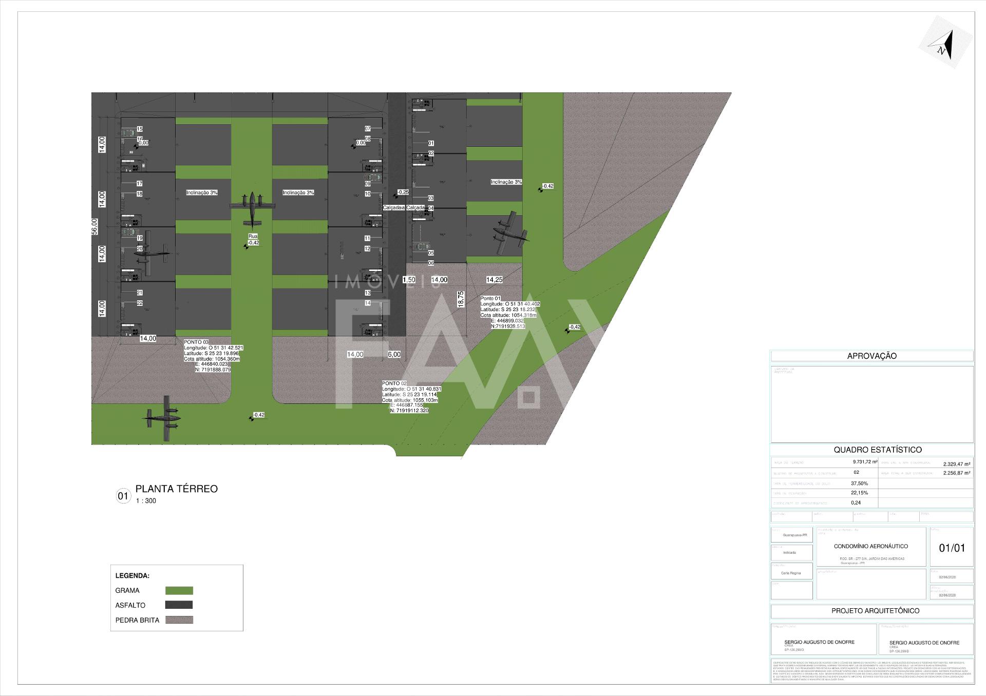Select the 22,15% occupation value
The image size is (986, 696).
coord(860,493)
